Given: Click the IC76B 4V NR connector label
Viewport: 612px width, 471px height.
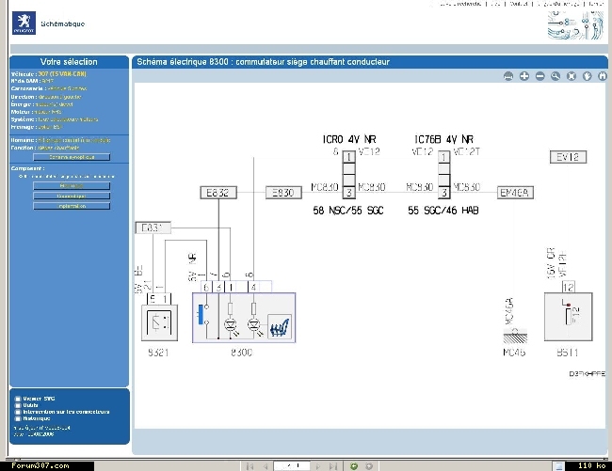Looking at the screenshot, I should click(443, 139).
